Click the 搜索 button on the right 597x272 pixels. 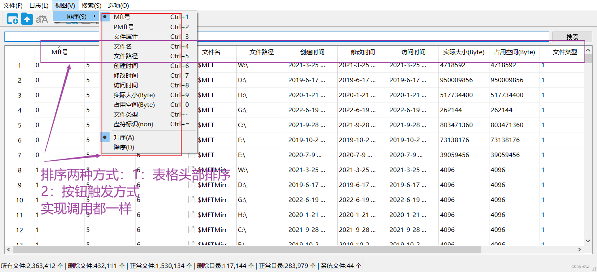[572, 36]
